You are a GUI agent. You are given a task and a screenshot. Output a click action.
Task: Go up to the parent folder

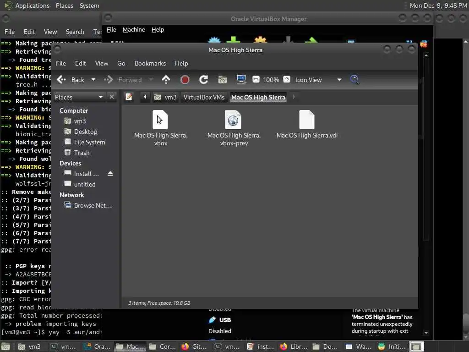pos(166,80)
